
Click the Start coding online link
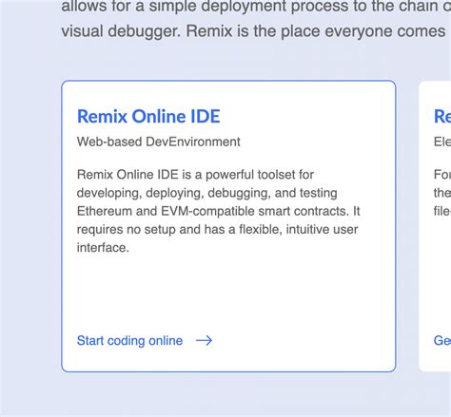(x=129, y=341)
